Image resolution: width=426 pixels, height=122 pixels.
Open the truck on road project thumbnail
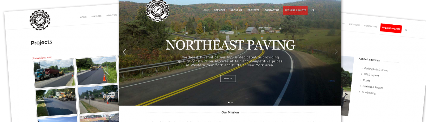[54, 73]
